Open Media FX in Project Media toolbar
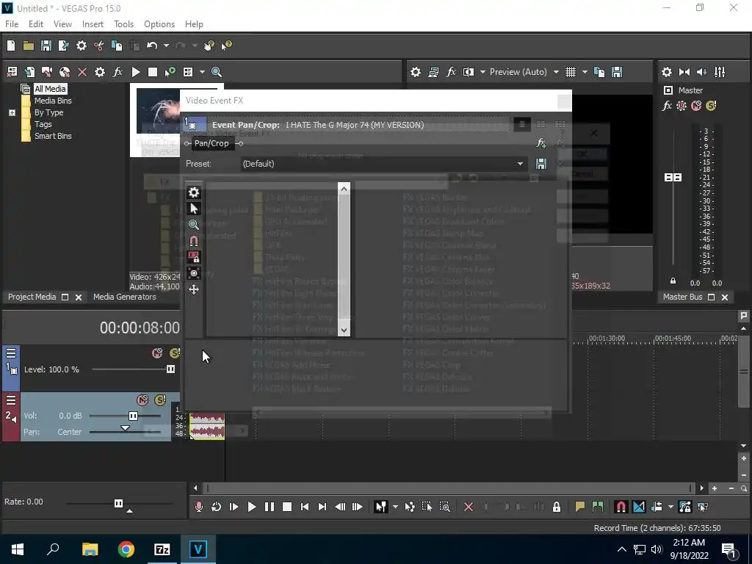 coord(117,72)
